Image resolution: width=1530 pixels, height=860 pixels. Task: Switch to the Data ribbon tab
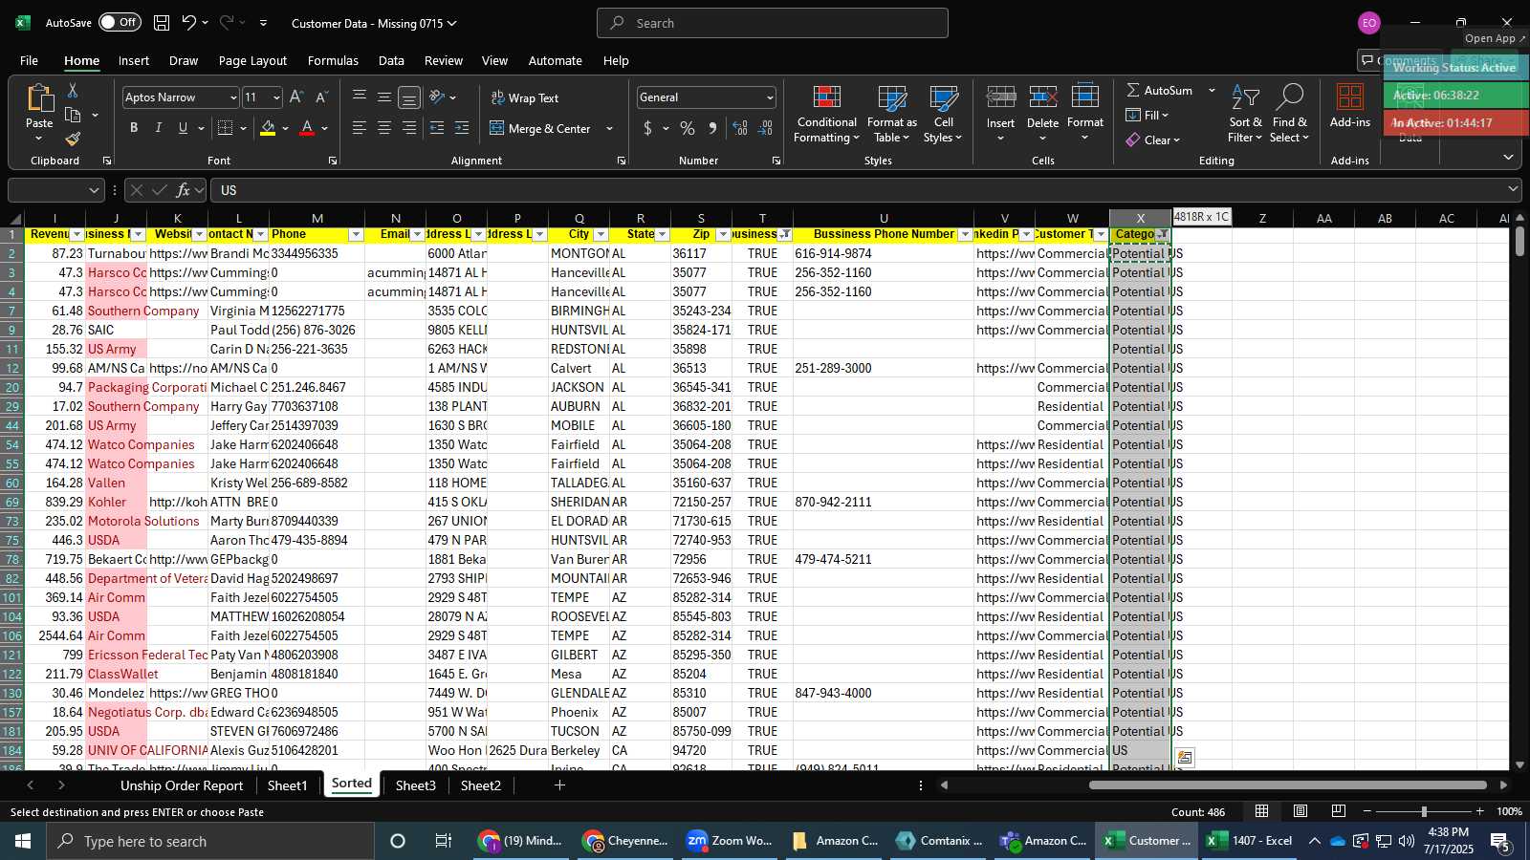point(391,60)
